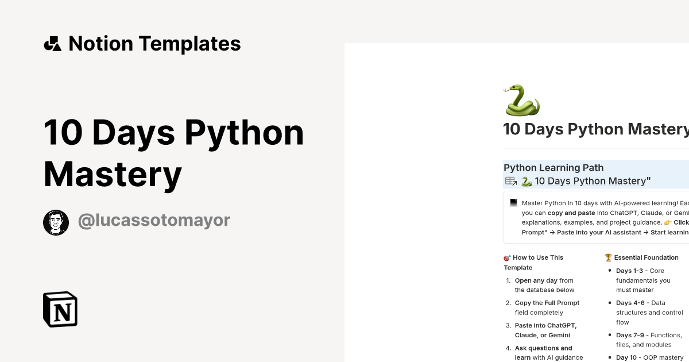Click the laptop emoji inside the callout block
Image resolution: width=689 pixels, height=362 pixels.
514,203
